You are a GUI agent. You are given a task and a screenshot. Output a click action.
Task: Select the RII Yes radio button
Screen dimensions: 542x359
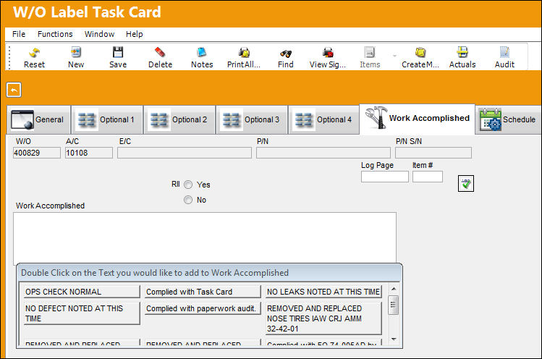pos(188,185)
